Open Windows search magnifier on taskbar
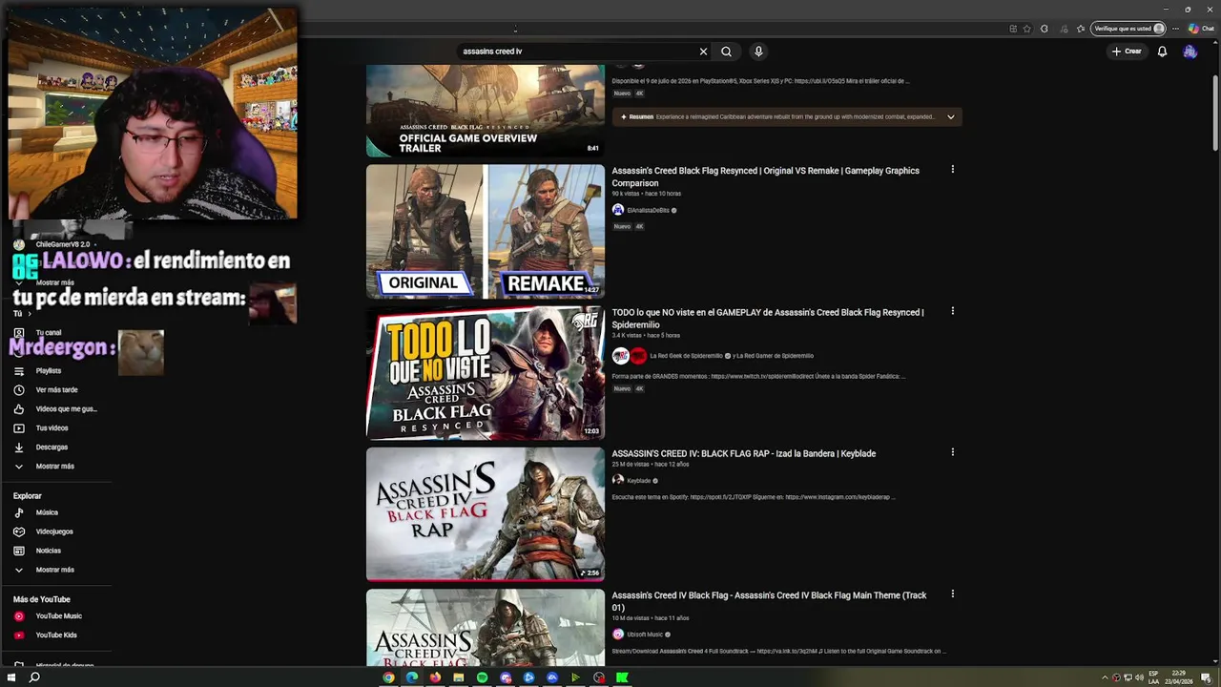This screenshot has height=687, width=1221. (x=34, y=677)
